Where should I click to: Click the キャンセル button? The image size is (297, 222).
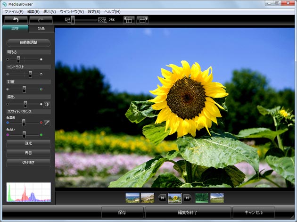click(254, 213)
